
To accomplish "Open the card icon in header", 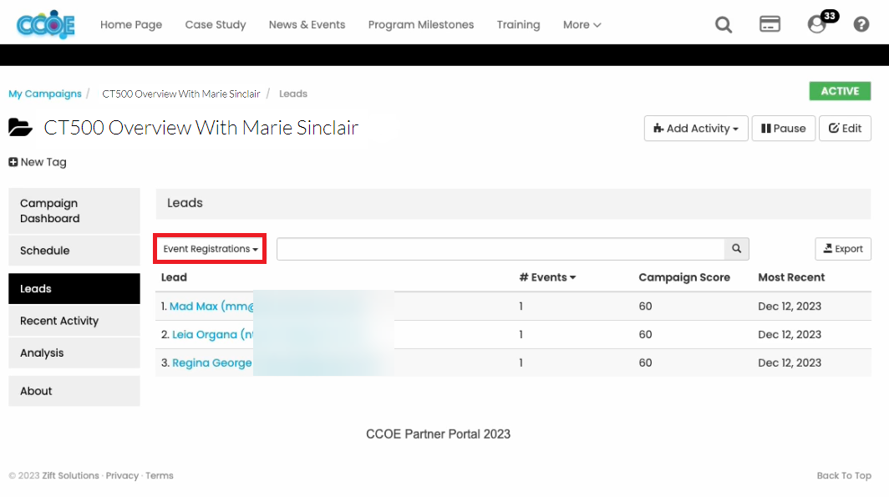I will click(770, 23).
